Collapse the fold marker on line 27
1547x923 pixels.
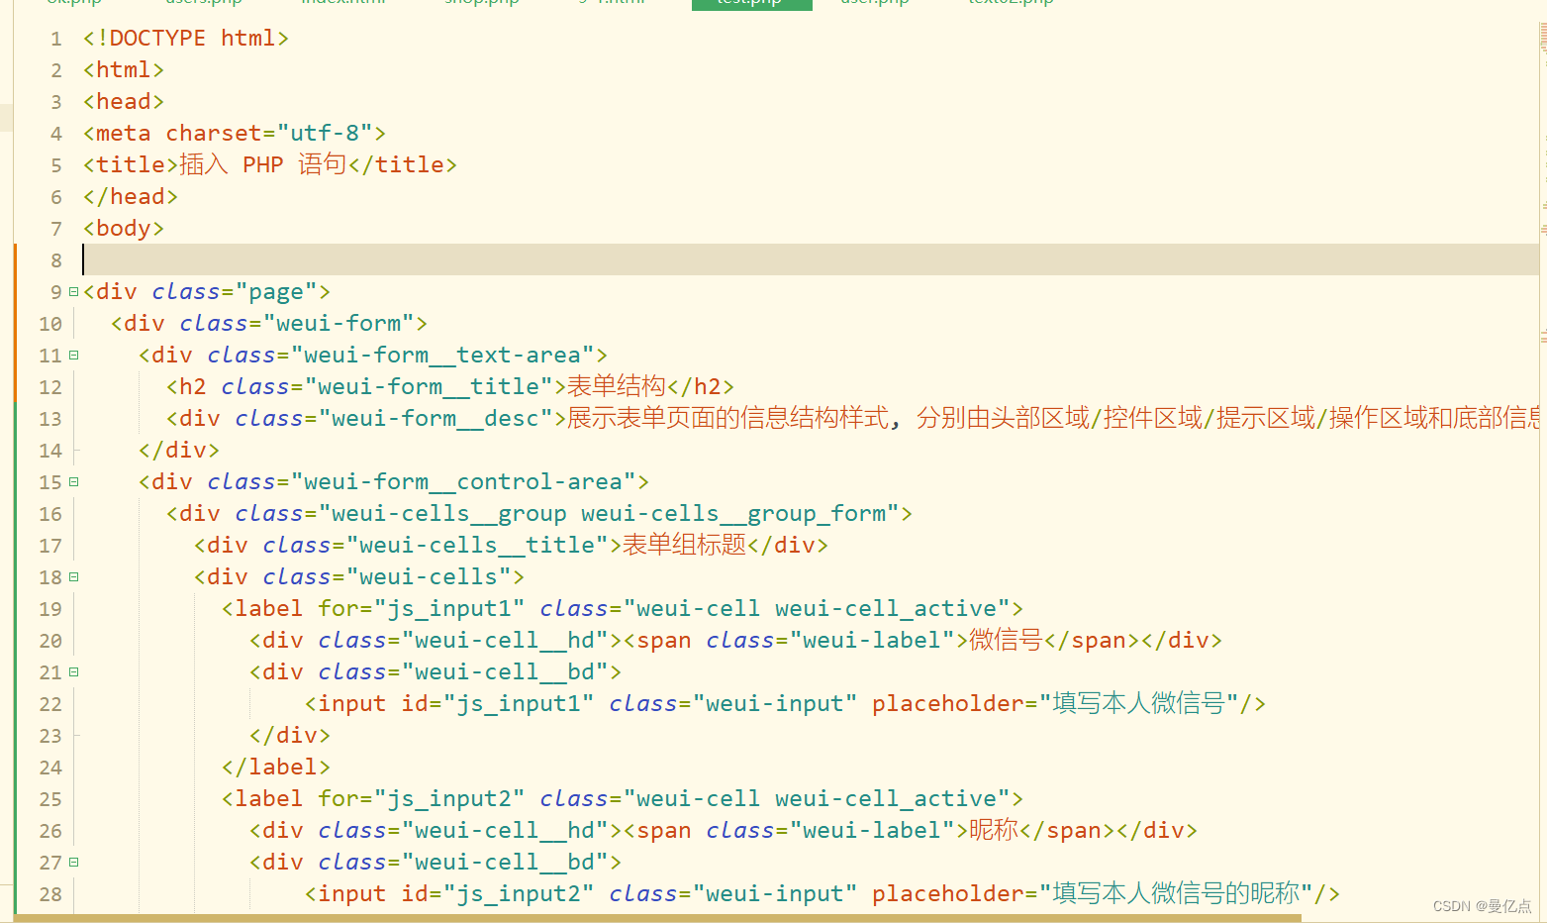click(73, 863)
